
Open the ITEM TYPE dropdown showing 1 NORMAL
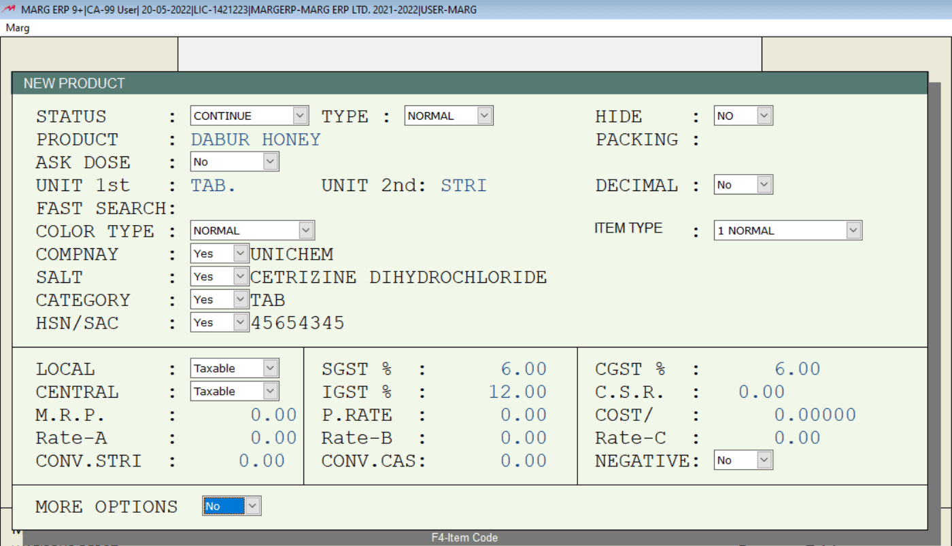point(788,231)
